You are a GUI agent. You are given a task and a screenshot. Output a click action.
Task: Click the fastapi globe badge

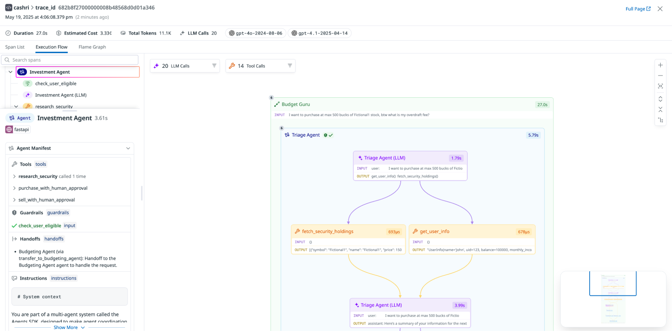coord(17,129)
